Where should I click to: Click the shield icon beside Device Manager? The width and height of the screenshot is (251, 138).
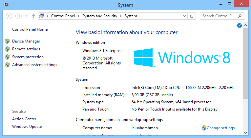(x=7, y=41)
